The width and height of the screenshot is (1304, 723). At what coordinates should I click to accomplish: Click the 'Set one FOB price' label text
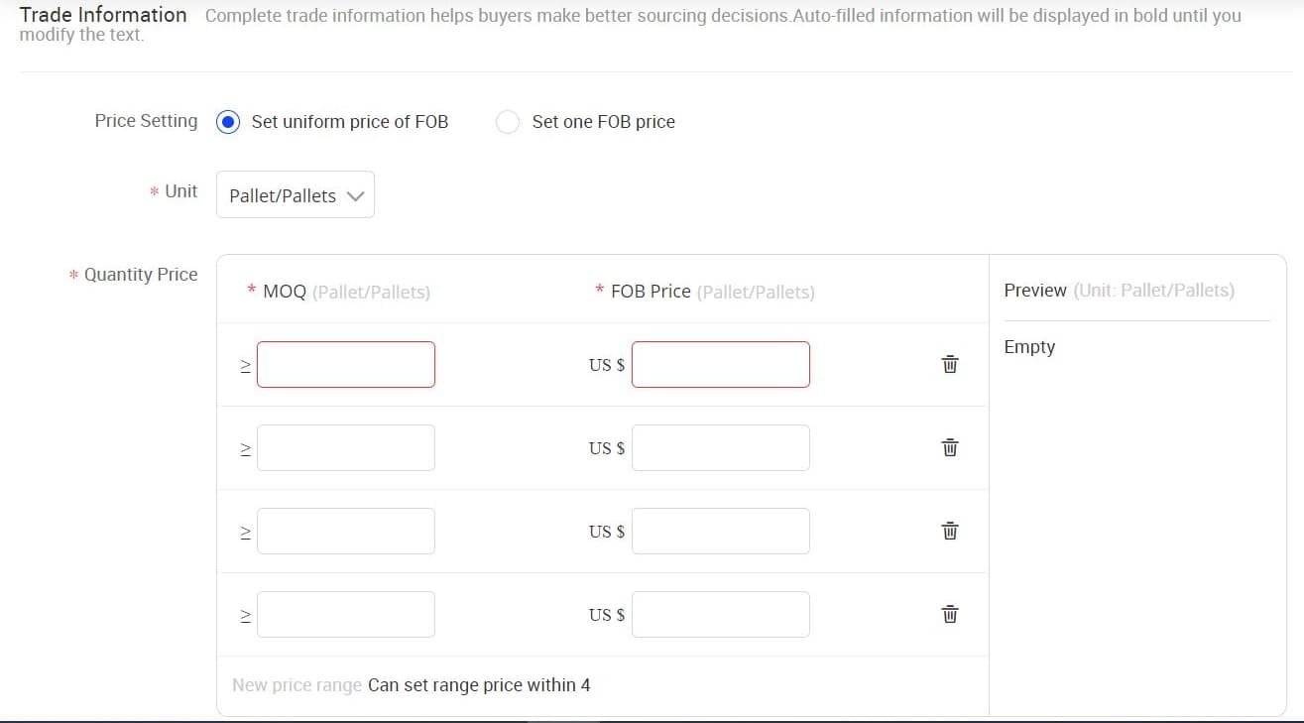[603, 122]
